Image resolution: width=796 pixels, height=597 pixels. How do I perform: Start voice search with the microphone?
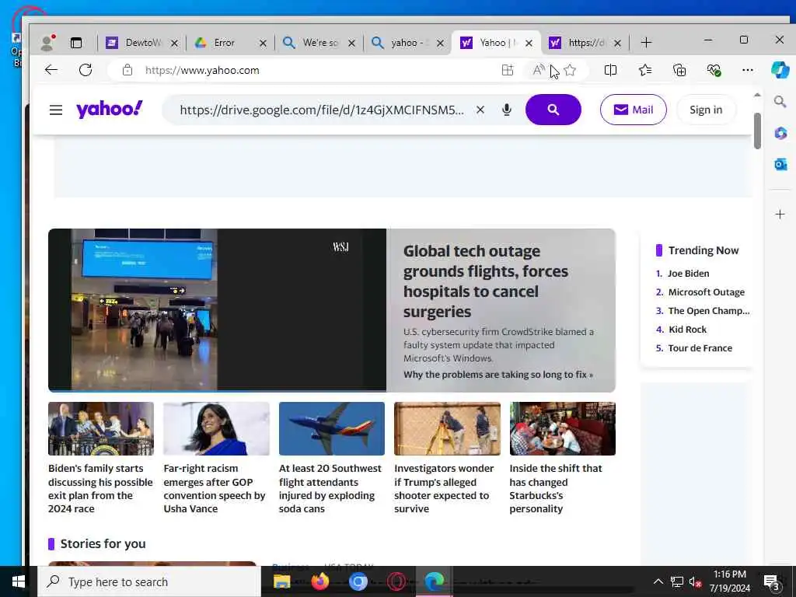(x=506, y=110)
